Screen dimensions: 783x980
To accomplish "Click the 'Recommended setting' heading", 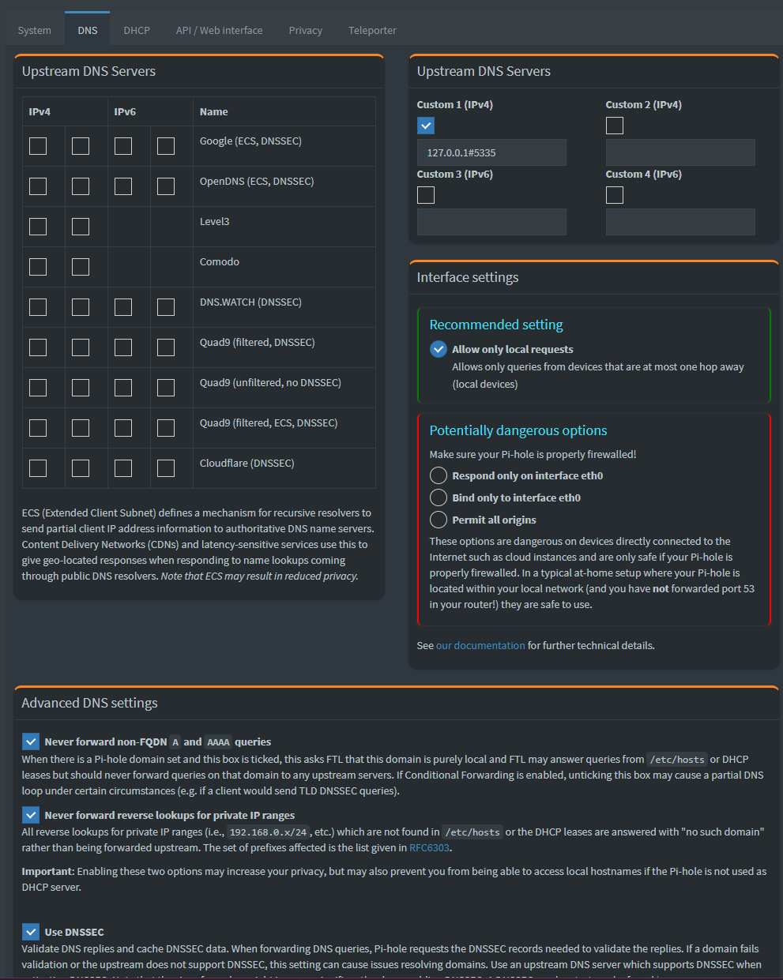I will pyautogui.click(x=496, y=325).
